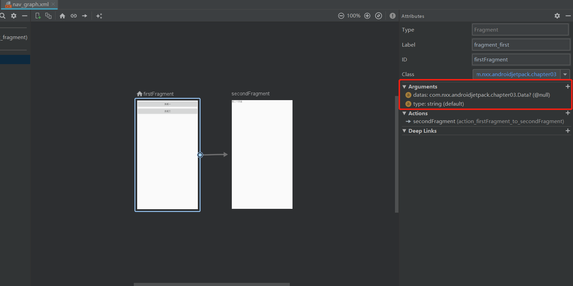Collapse the Actions section
The width and height of the screenshot is (573, 286).
click(x=404, y=113)
